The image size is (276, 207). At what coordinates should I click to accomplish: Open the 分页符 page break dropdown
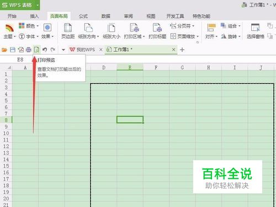(182, 26)
